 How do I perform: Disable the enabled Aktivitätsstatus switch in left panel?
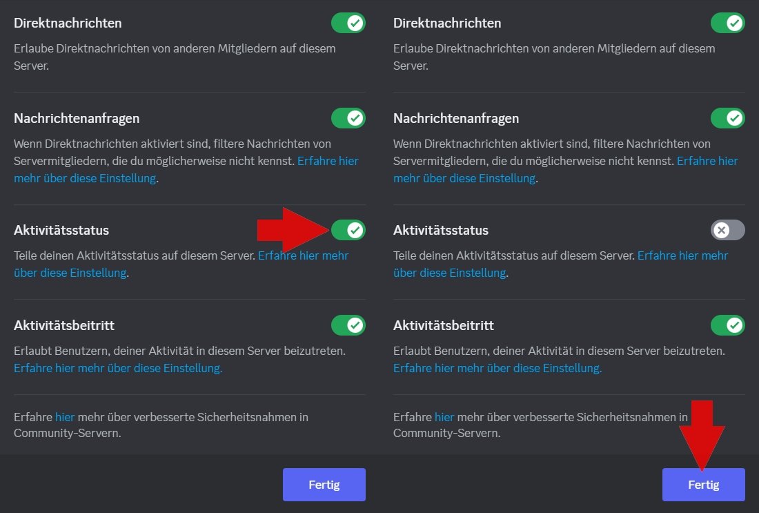tap(348, 230)
